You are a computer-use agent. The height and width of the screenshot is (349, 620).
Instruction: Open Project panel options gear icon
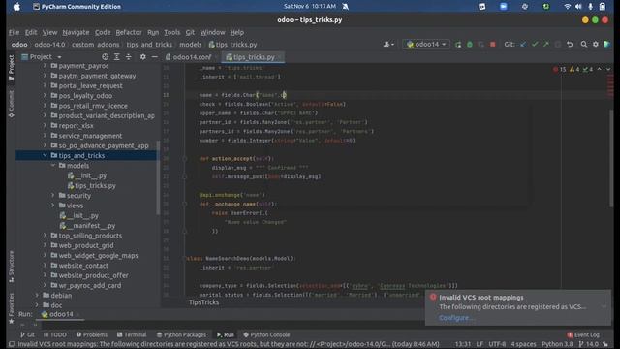(142, 57)
